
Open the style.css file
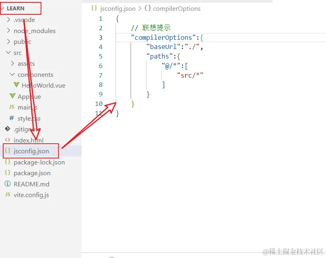click(29, 119)
